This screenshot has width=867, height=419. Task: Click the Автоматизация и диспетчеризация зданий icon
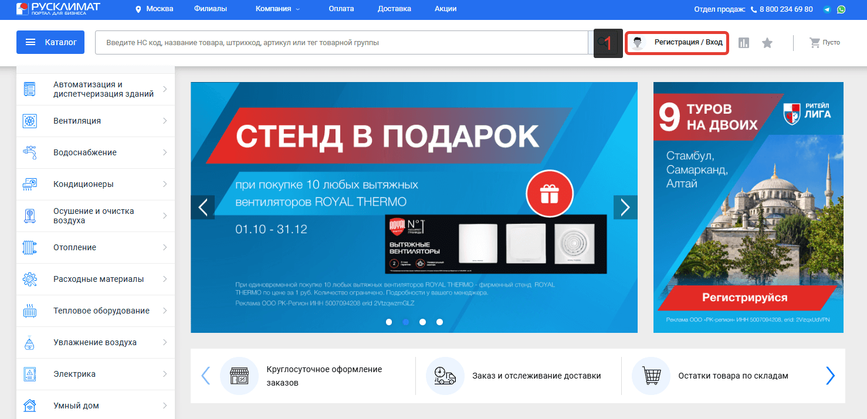pos(29,89)
